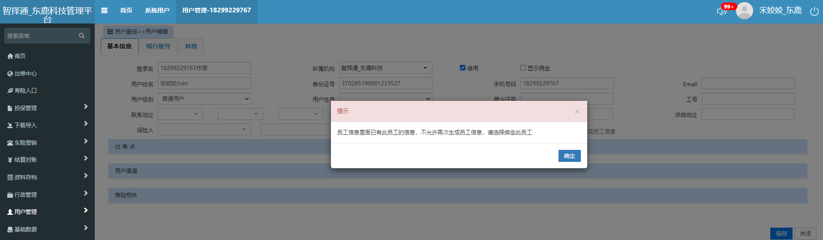This screenshot has height=240, width=823.
Task: Click the download icon beside 下载导入
Action: pos(10,125)
